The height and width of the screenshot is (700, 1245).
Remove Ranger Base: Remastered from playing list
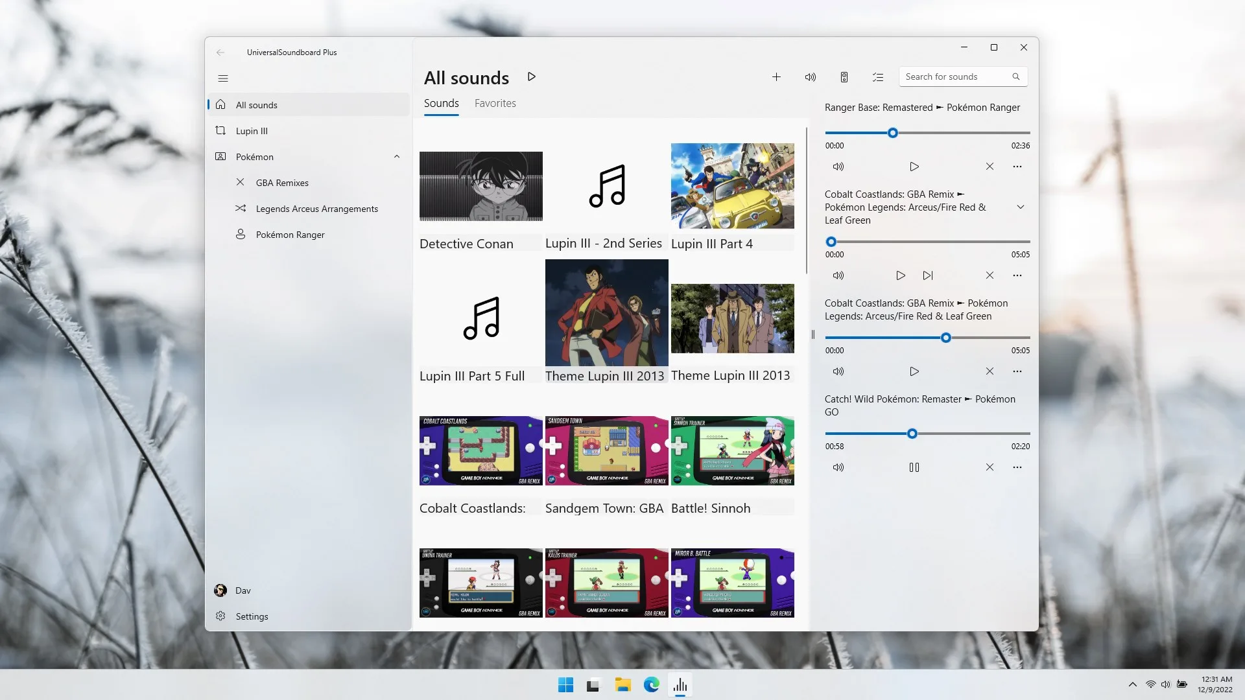tap(990, 167)
